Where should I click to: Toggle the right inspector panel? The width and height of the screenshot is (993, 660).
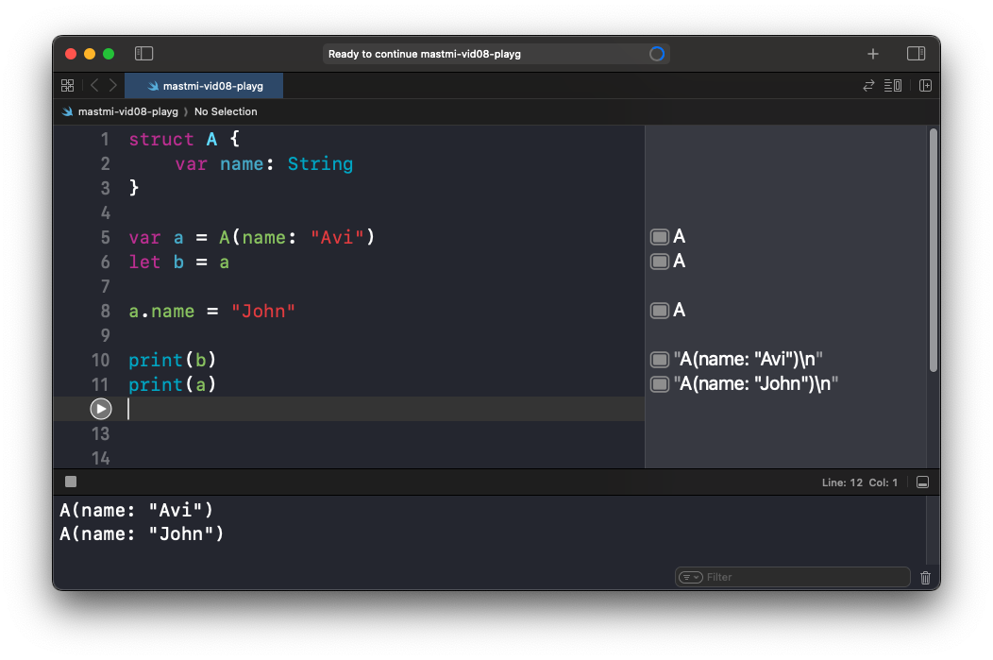[916, 54]
